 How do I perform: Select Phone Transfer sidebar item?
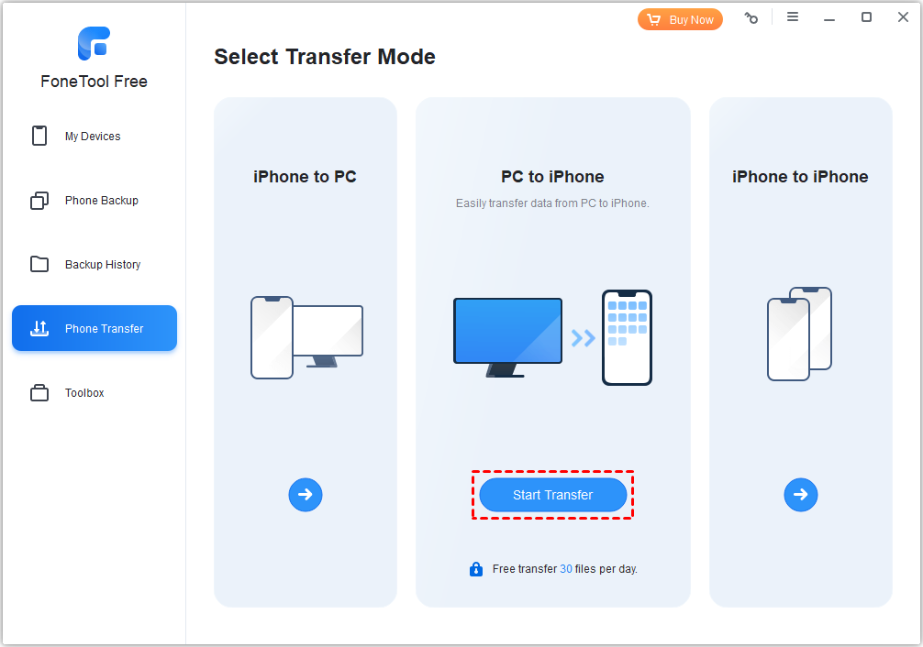95,328
